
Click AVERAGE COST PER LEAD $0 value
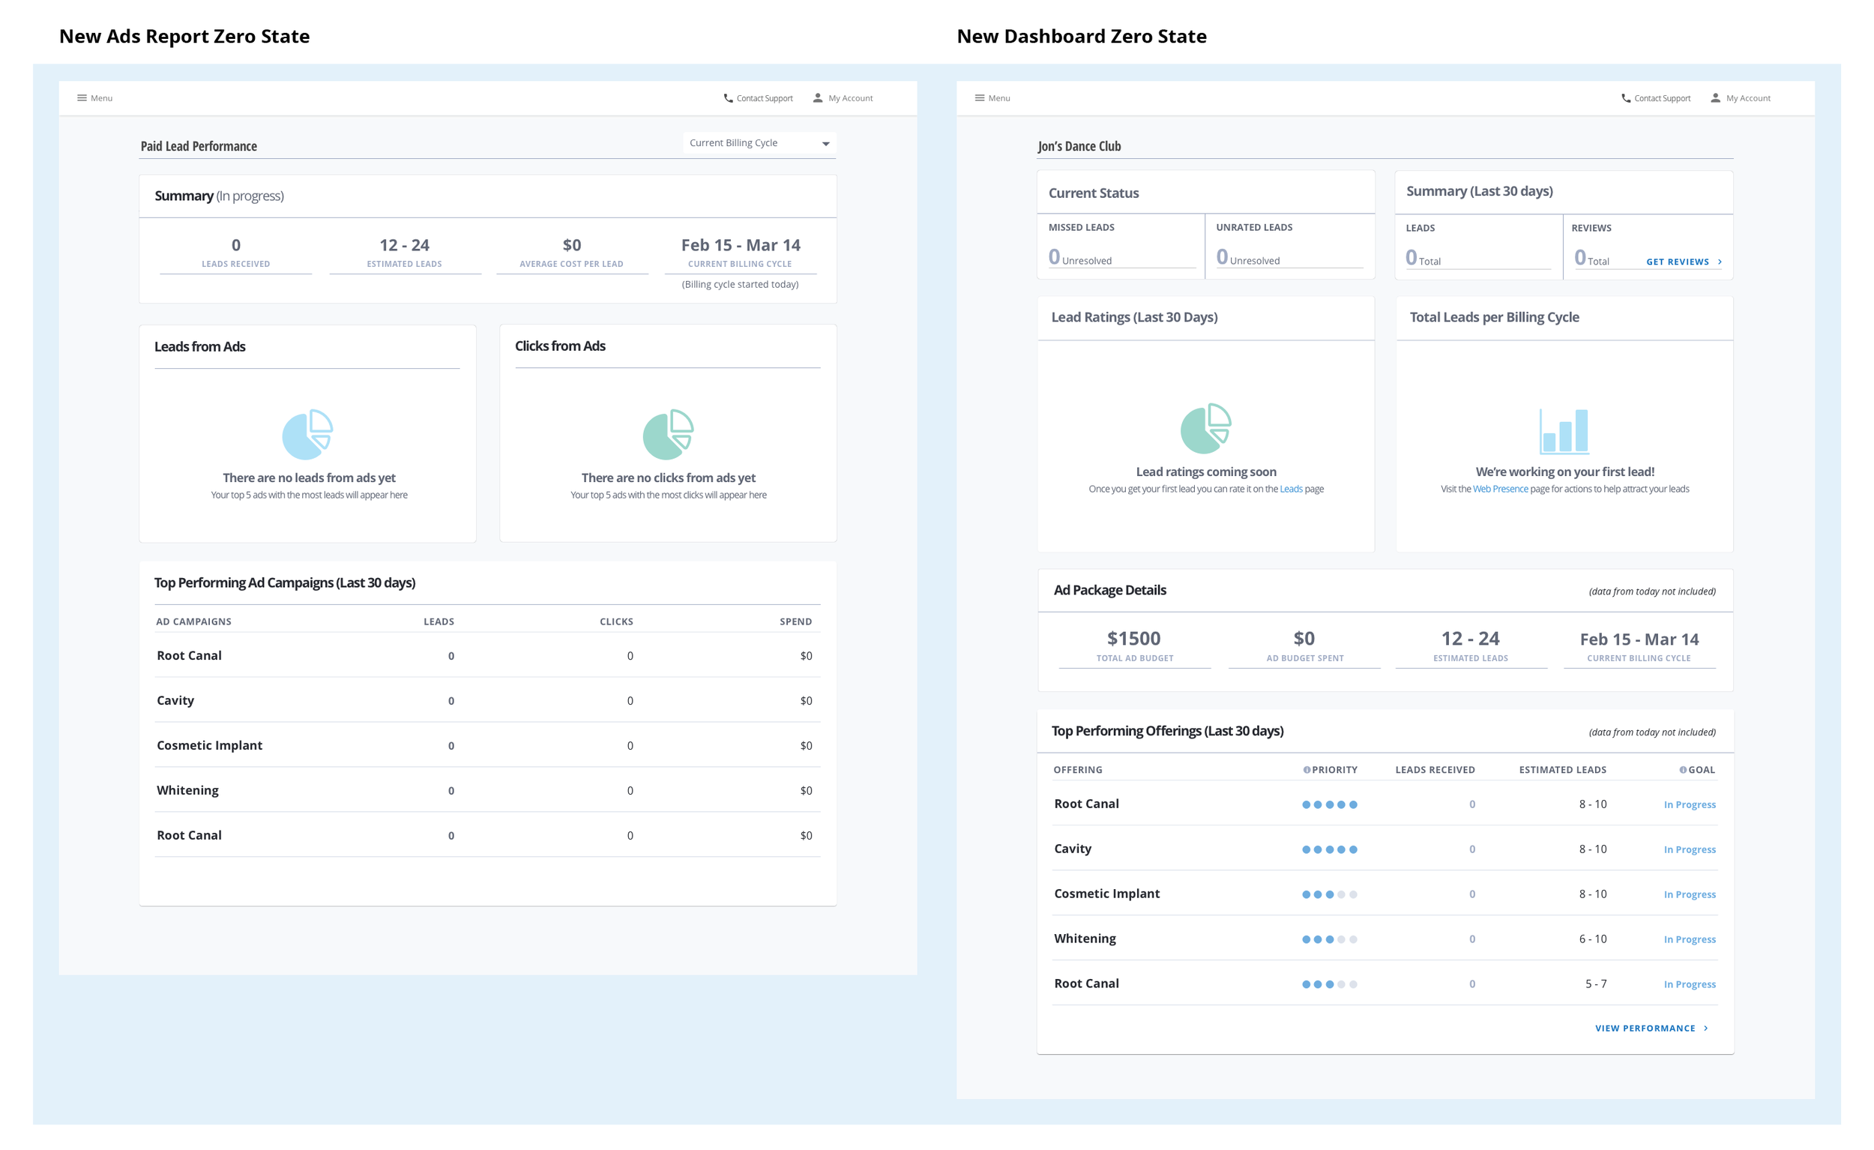pos(572,245)
